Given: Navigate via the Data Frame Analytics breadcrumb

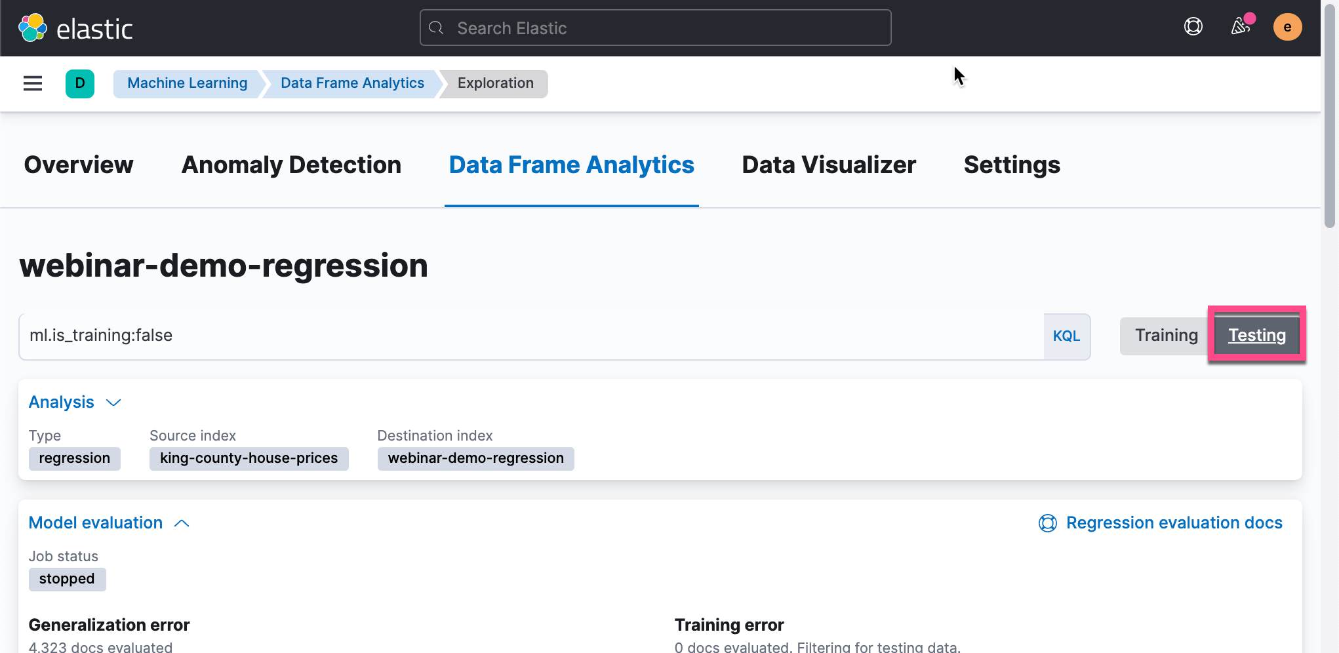Looking at the screenshot, I should pos(351,83).
